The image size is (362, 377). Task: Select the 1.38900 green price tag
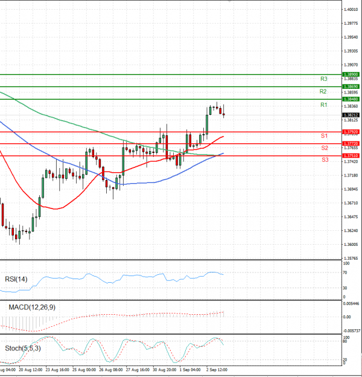coord(351,74)
